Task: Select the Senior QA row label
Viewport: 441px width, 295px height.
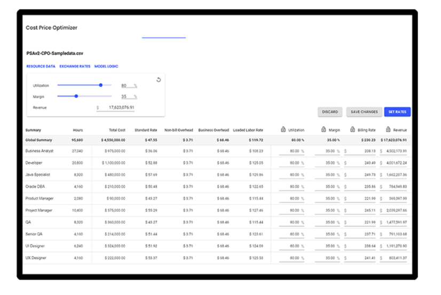Action: (34, 234)
